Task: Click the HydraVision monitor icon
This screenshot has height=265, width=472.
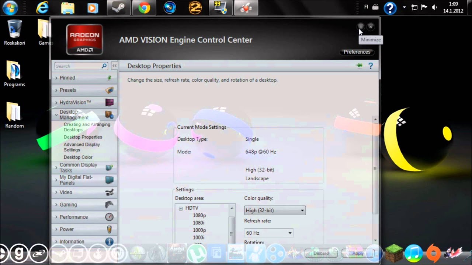Action: [109, 102]
